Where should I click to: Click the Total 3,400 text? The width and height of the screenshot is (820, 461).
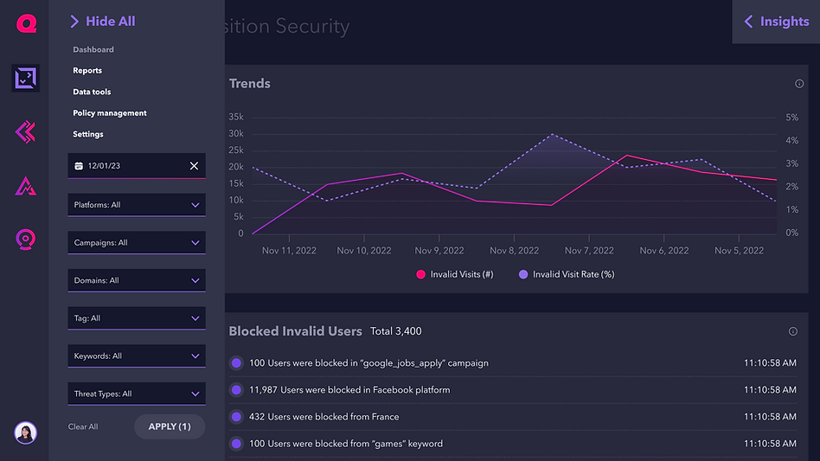coord(396,331)
